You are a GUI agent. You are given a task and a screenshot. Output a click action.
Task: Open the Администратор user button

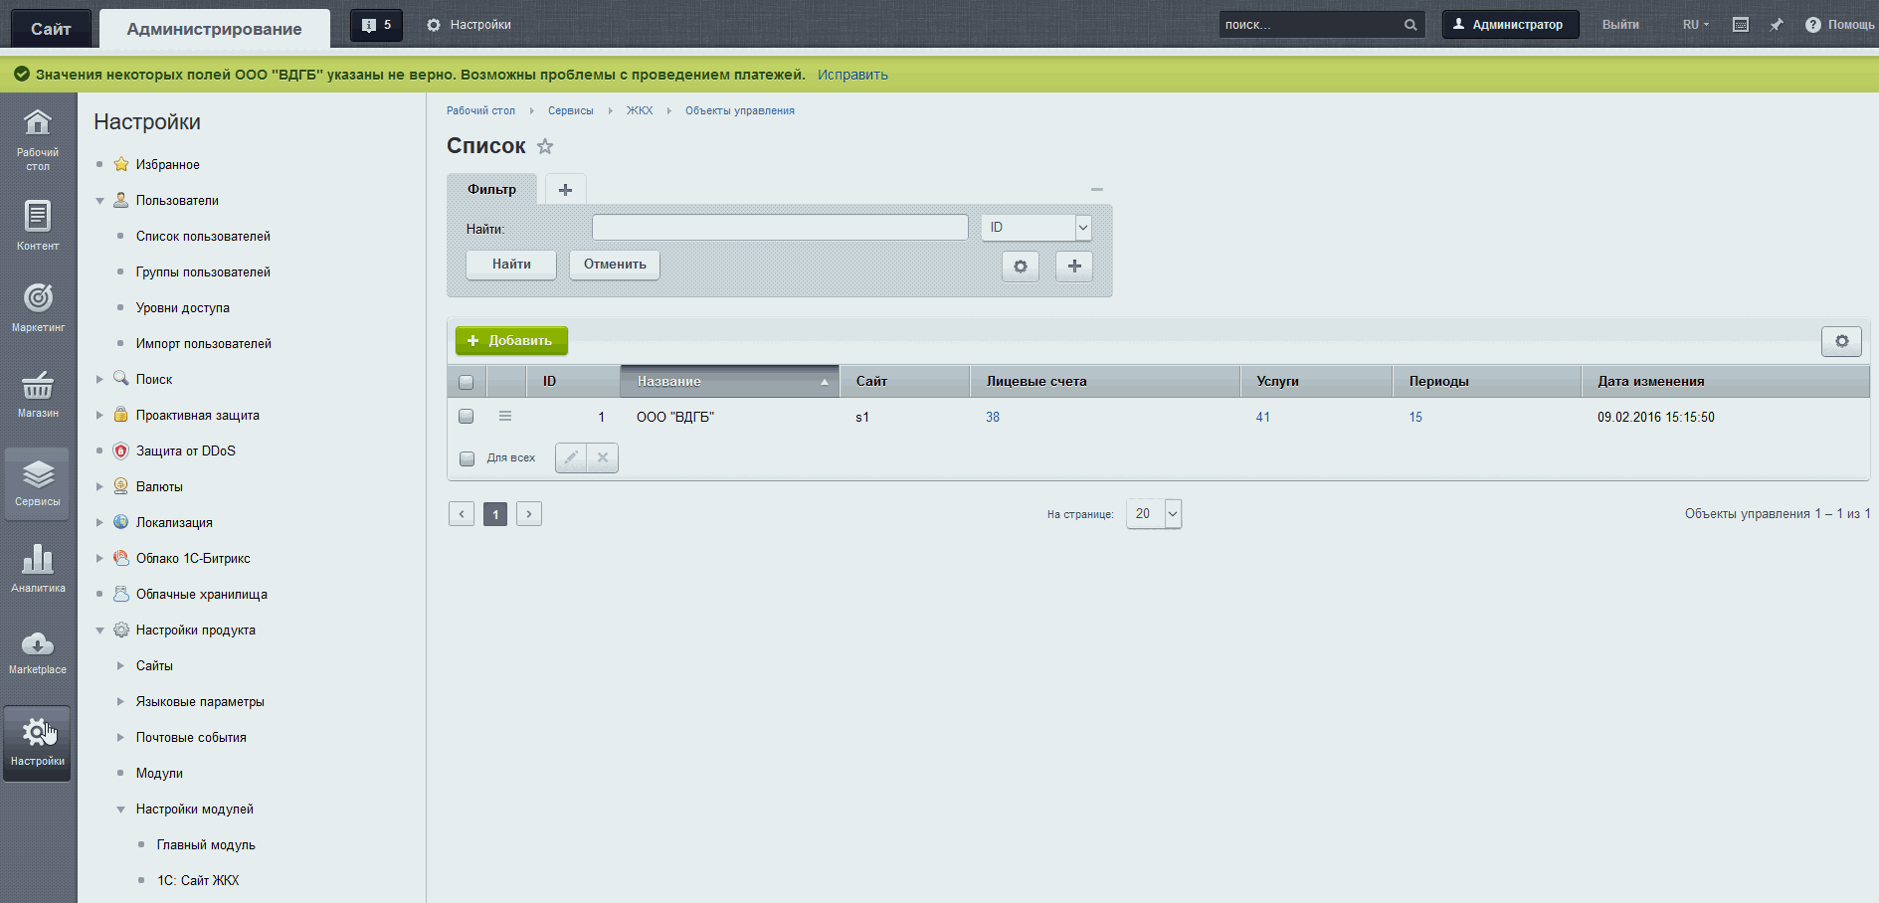[x=1510, y=25]
